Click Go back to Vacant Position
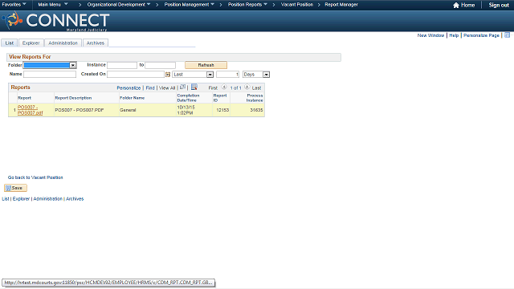This screenshot has width=514, height=289. pos(35,177)
